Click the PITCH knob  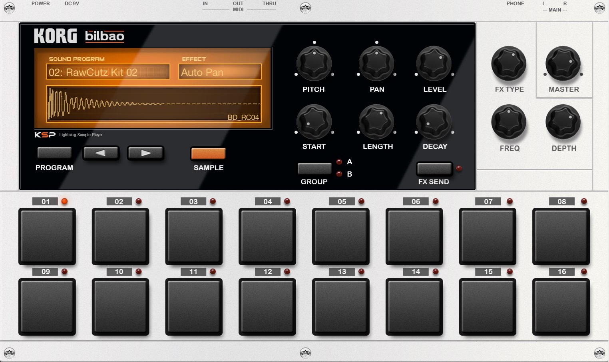pyautogui.click(x=314, y=64)
